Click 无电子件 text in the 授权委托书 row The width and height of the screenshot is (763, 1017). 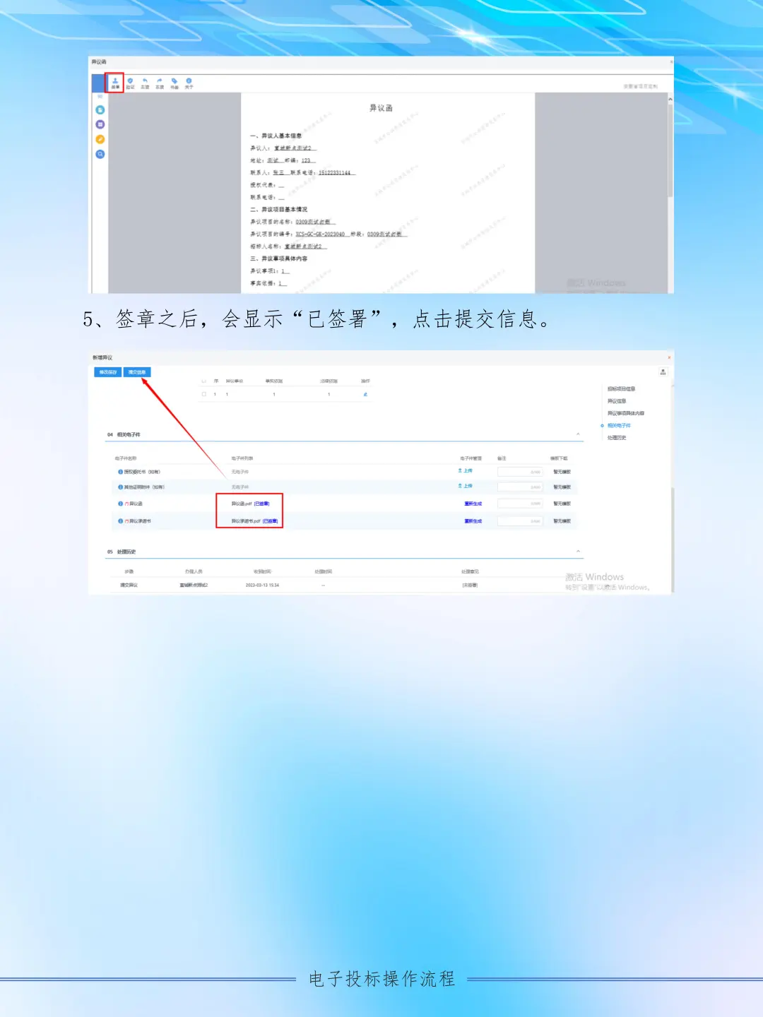point(240,472)
